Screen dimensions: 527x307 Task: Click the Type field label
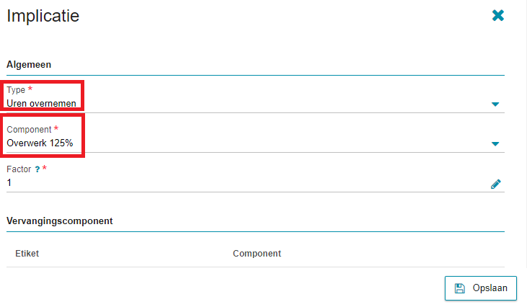pyautogui.click(x=16, y=90)
